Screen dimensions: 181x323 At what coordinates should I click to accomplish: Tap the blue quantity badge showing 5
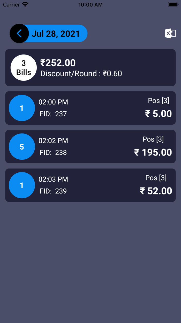click(x=22, y=146)
